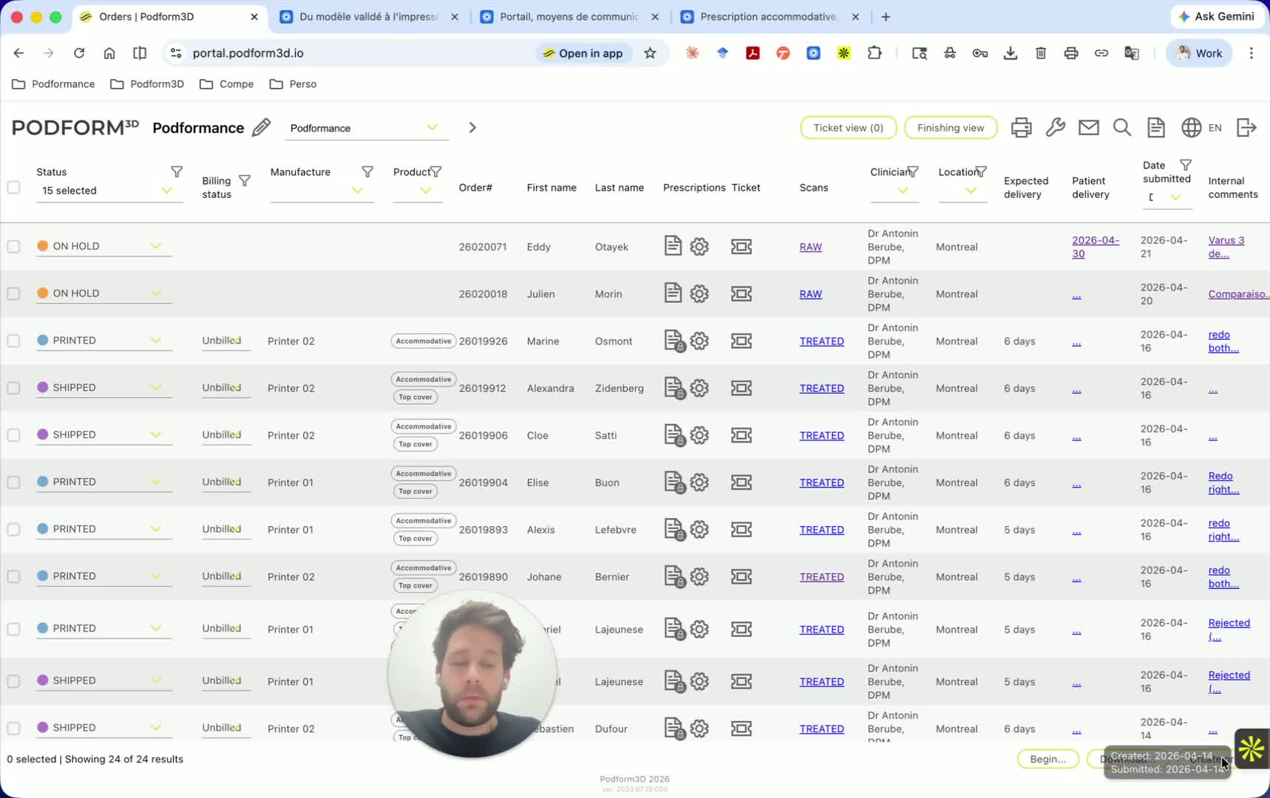Open settings gear for Marine Osmont order
Image resolution: width=1270 pixels, height=798 pixels.
[x=699, y=341]
